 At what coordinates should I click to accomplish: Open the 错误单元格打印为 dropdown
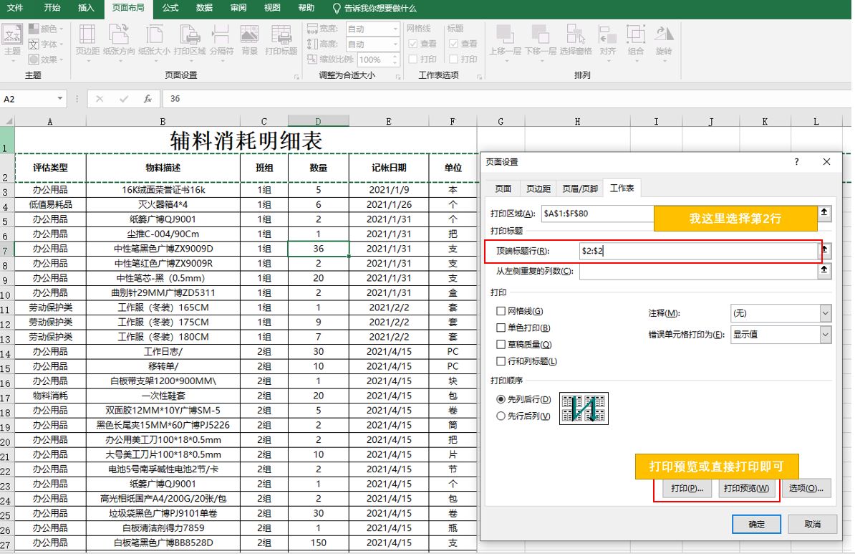coord(825,335)
